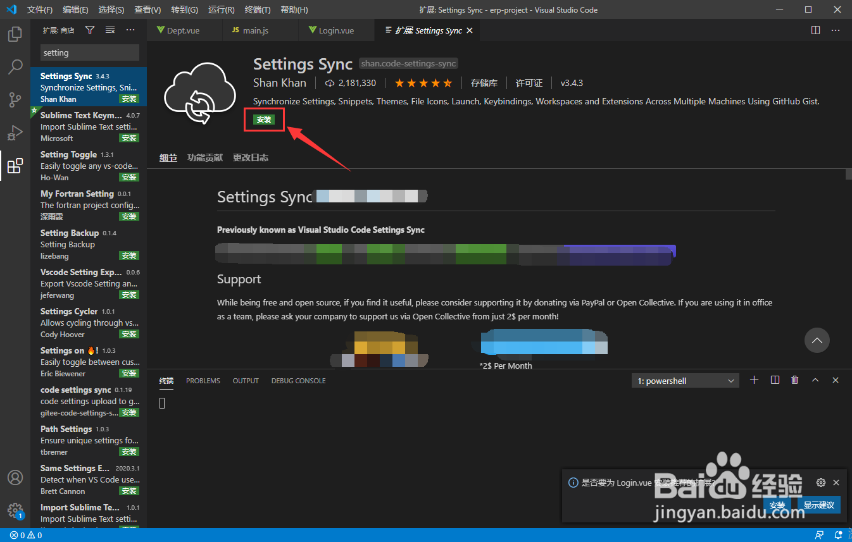Open the 帮助(H) menu
Image resolution: width=852 pixels, height=542 pixels.
pyautogui.click(x=294, y=9)
